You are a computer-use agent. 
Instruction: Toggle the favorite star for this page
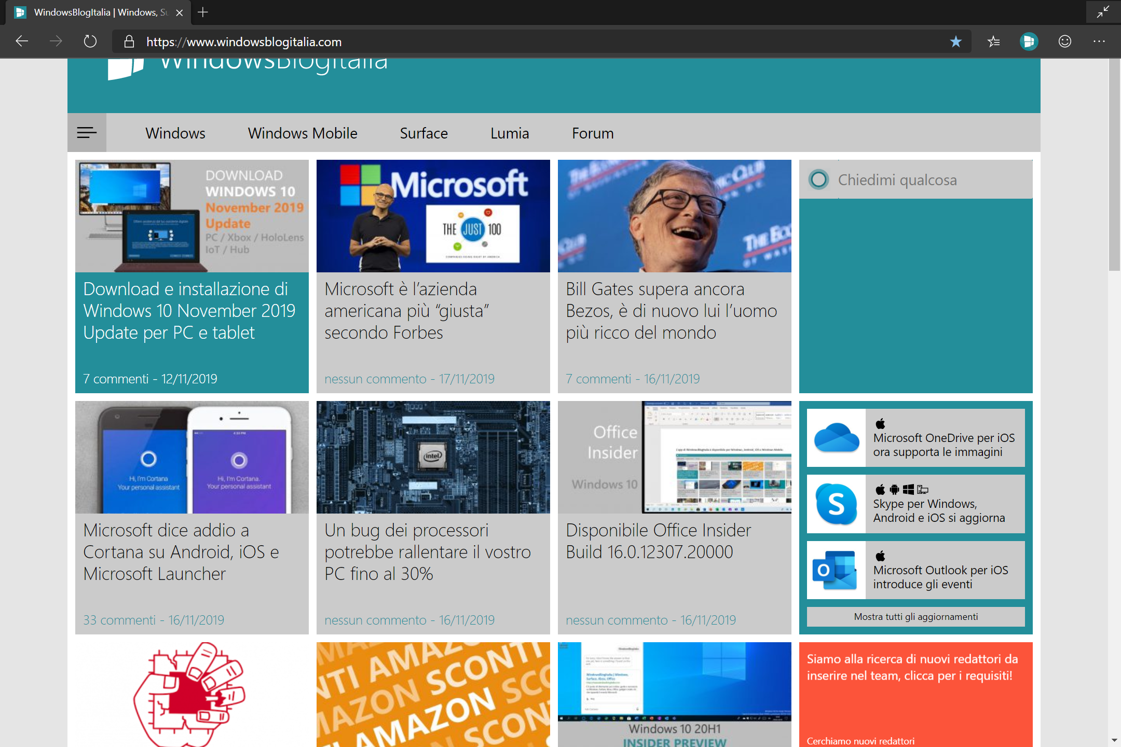(956, 41)
